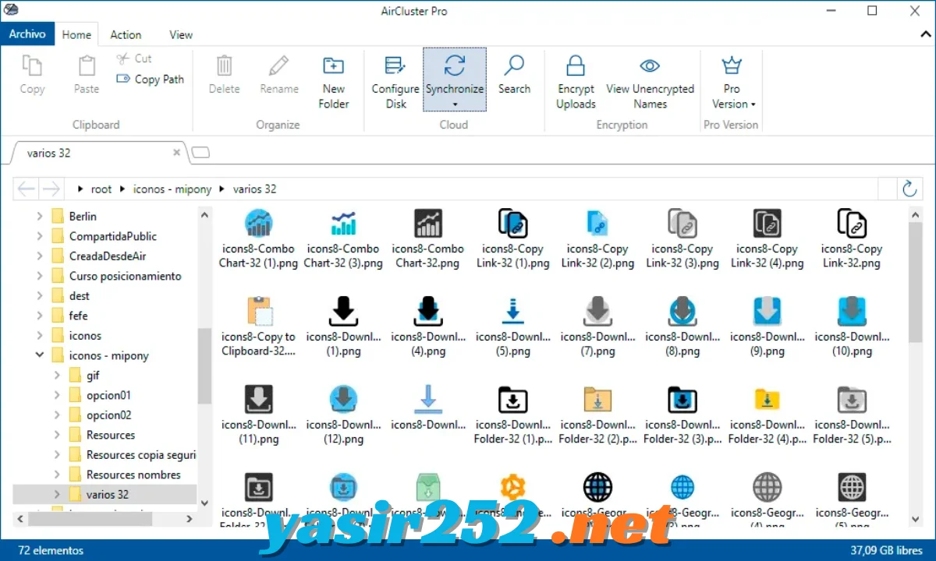Screen dimensions: 936x561
Task: Expand the CompartidaPublic folder
Action: [40, 236]
